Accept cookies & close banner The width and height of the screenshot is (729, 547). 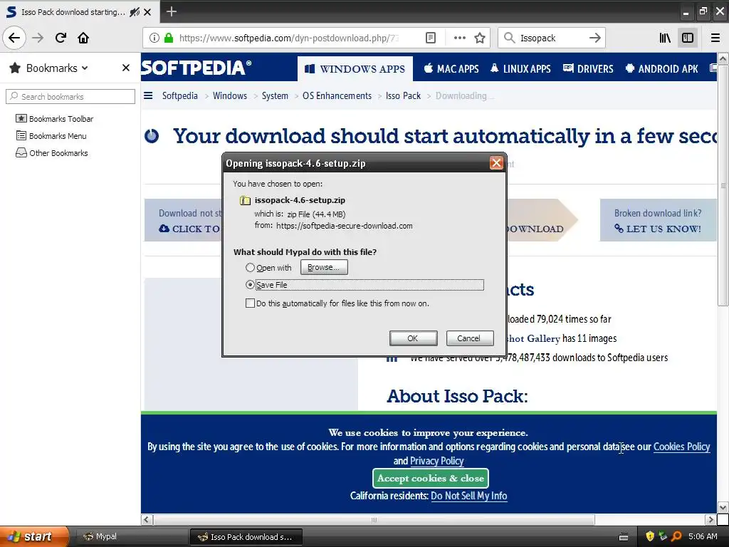(430, 478)
